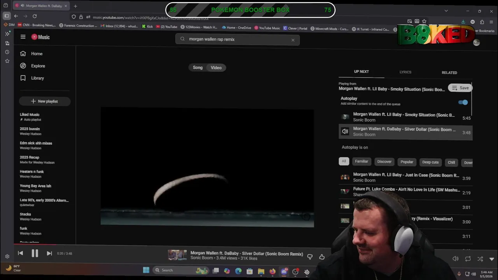Select the Discover filter chip

click(384, 162)
